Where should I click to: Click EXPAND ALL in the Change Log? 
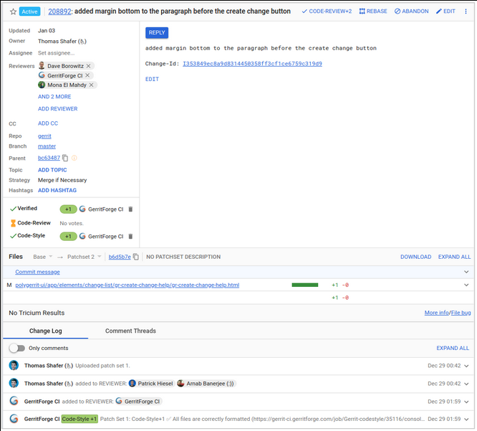[453, 348]
